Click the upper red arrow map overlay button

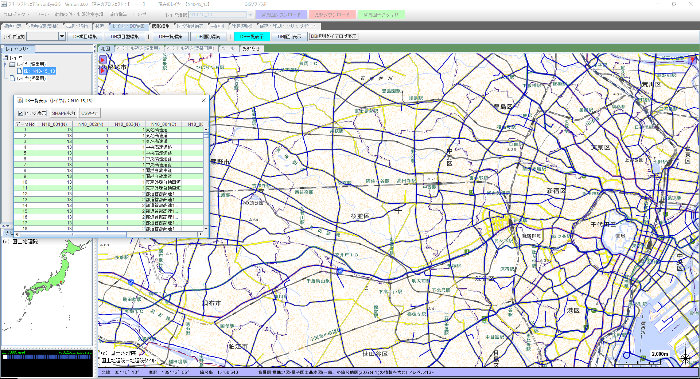[x=102, y=60]
